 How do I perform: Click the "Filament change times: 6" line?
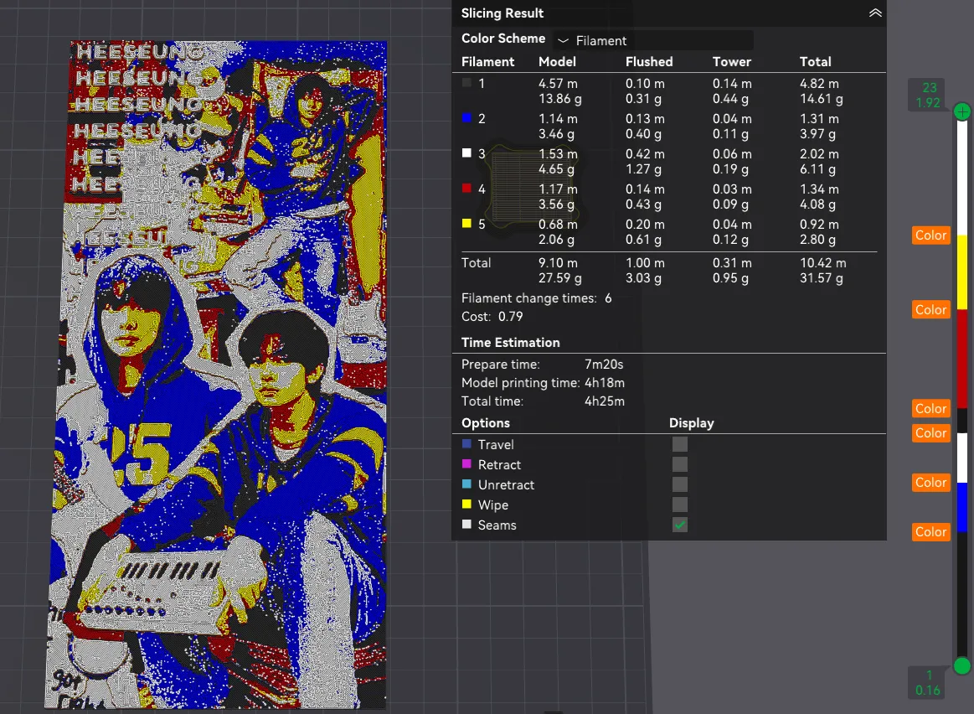click(537, 298)
